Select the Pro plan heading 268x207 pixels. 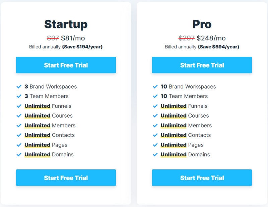click(x=202, y=24)
